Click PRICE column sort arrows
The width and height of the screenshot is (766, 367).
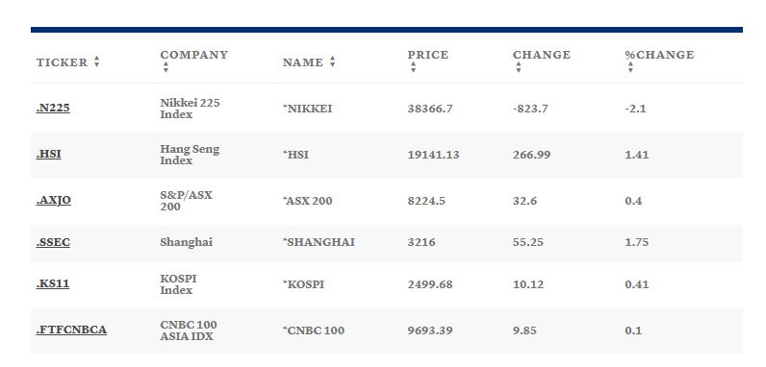413,67
